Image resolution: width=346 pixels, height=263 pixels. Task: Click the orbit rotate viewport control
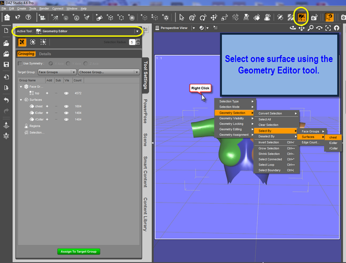(x=293, y=28)
